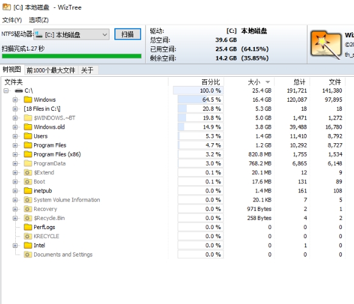Click the Program Files folder icon
354x304 pixels.
click(x=28, y=145)
